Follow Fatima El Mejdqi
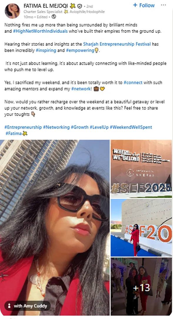This screenshot has width=173, height=319. tap(144, 5)
